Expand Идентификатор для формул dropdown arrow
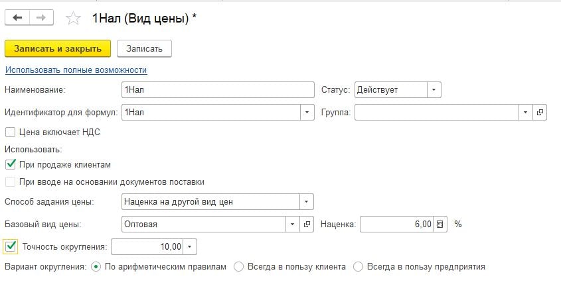The height and width of the screenshot is (302, 561). (x=307, y=112)
